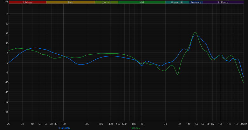This screenshot has height=130, width=248.
Task: Select the Mid frequency band header
Action: coord(142,2)
